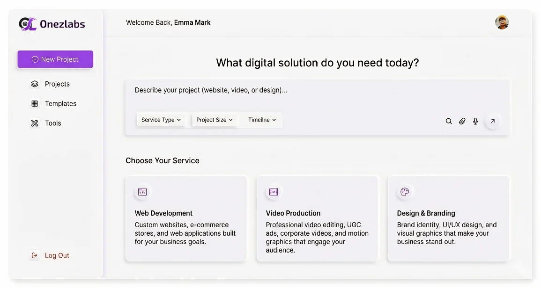Click the Choose Your Service heading

click(163, 160)
